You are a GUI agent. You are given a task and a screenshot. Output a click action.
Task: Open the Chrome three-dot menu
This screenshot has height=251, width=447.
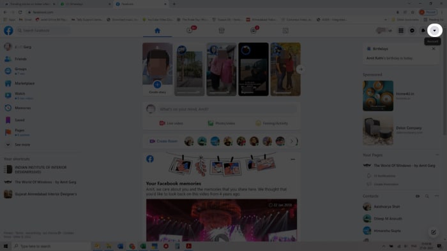coord(442,12)
